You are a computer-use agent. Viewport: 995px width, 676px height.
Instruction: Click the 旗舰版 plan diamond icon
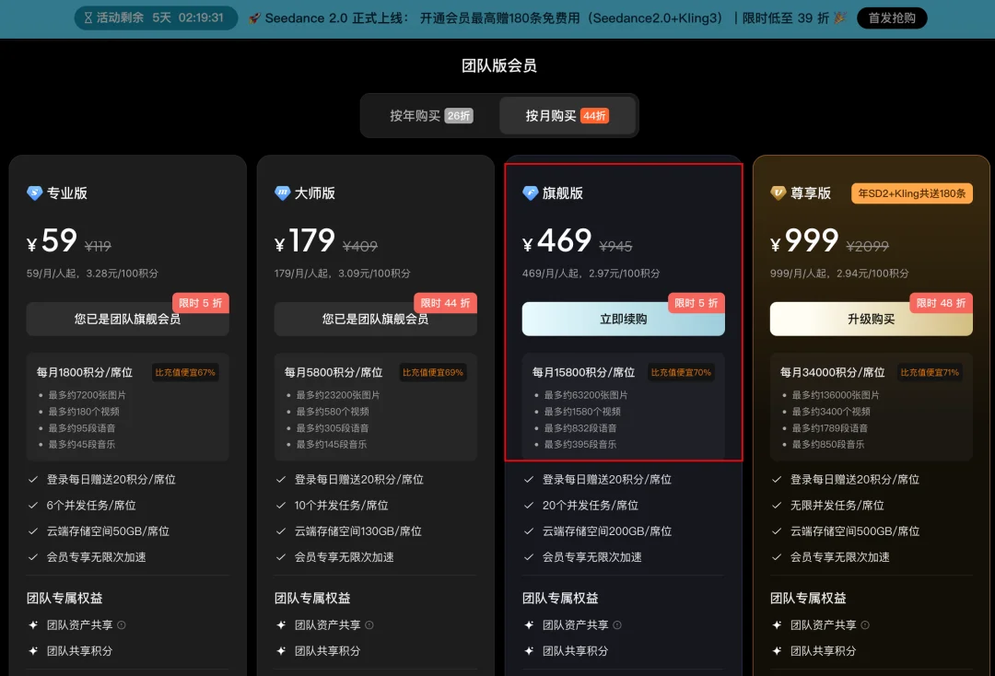pos(530,193)
